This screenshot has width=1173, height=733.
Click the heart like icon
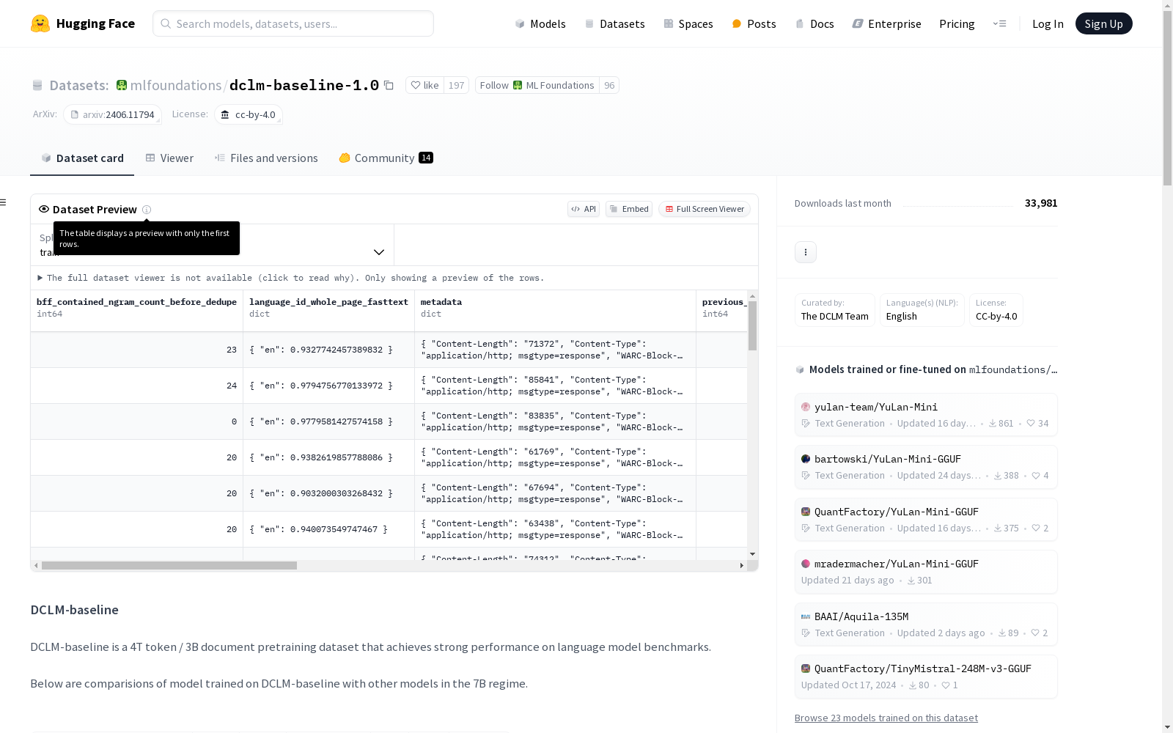pos(416,85)
